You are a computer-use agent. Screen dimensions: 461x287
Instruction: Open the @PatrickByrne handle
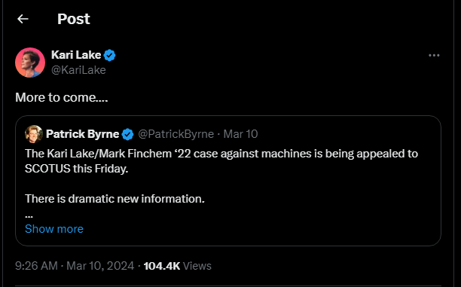tap(176, 134)
